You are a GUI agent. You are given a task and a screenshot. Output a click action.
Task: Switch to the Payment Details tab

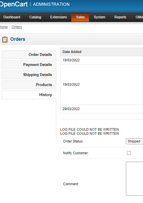point(29,65)
